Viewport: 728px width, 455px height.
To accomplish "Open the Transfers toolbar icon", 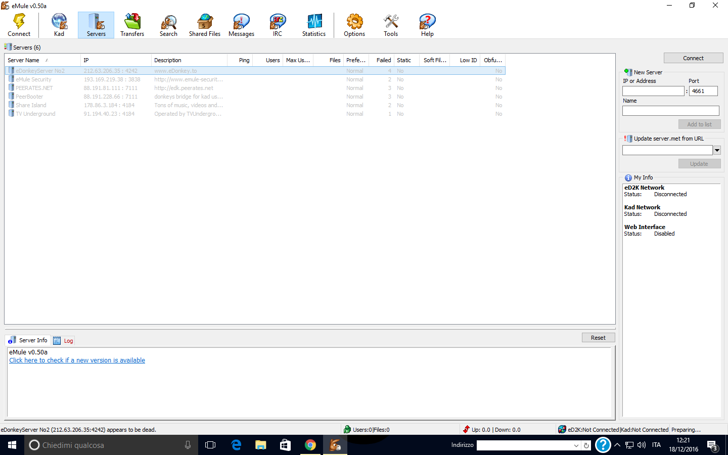I will [x=132, y=22].
